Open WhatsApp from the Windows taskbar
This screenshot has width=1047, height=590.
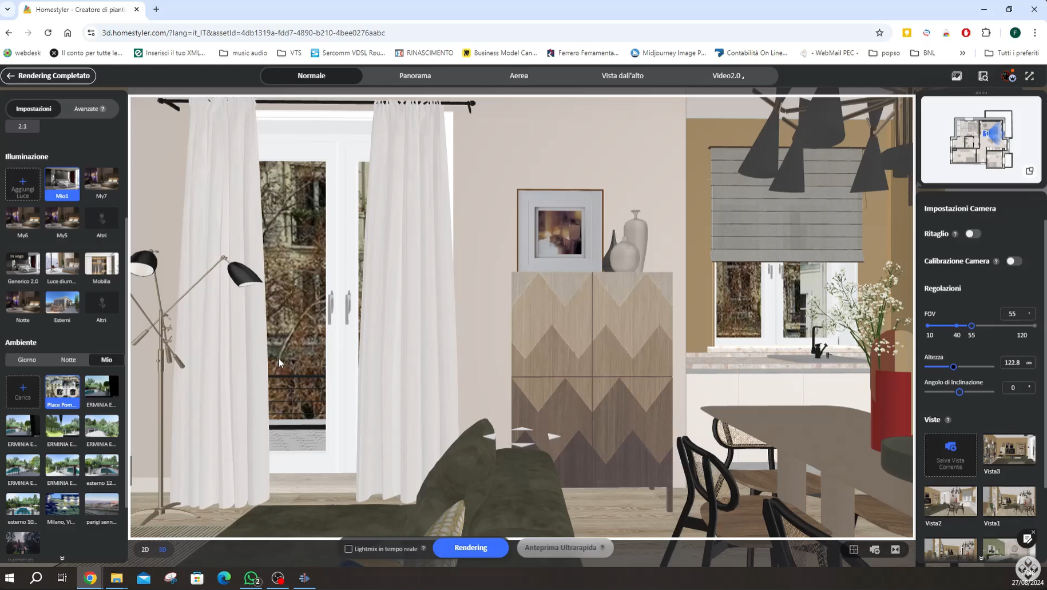pyautogui.click(x=251, y=578)
